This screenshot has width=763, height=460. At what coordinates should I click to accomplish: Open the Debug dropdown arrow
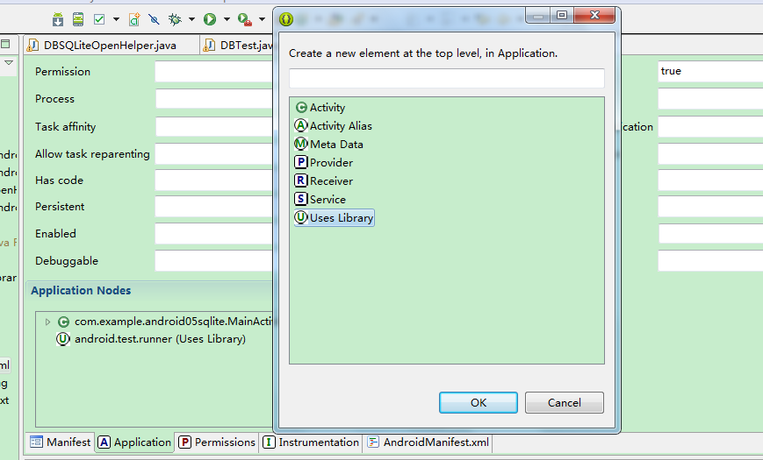pyautogui.click(x=191, y=19)
